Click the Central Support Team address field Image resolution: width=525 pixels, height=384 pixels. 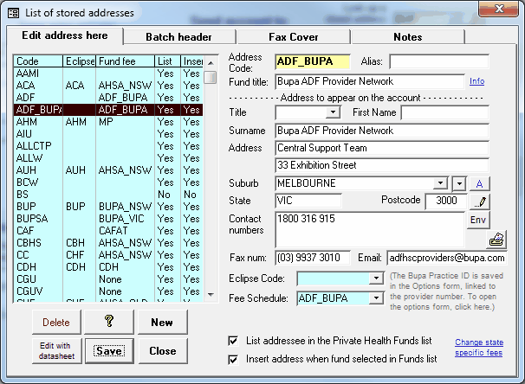(x=382, y=148)
